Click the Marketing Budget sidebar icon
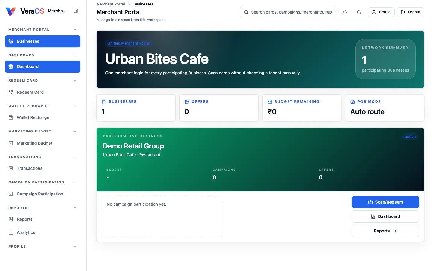The height and width of the screenshot is (271, 434). pos(11,143)
